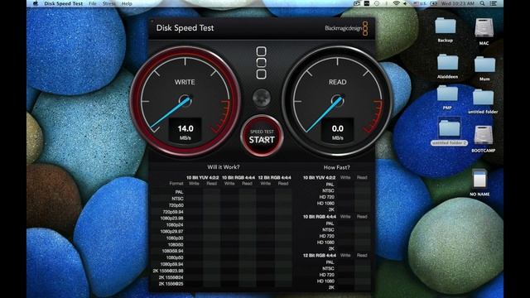
Task: Select the BOOTCAMP drive icon
Action: [484, 139]
